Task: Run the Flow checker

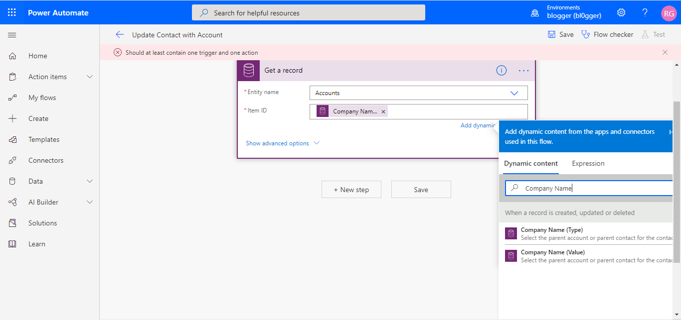Action: 607,34
